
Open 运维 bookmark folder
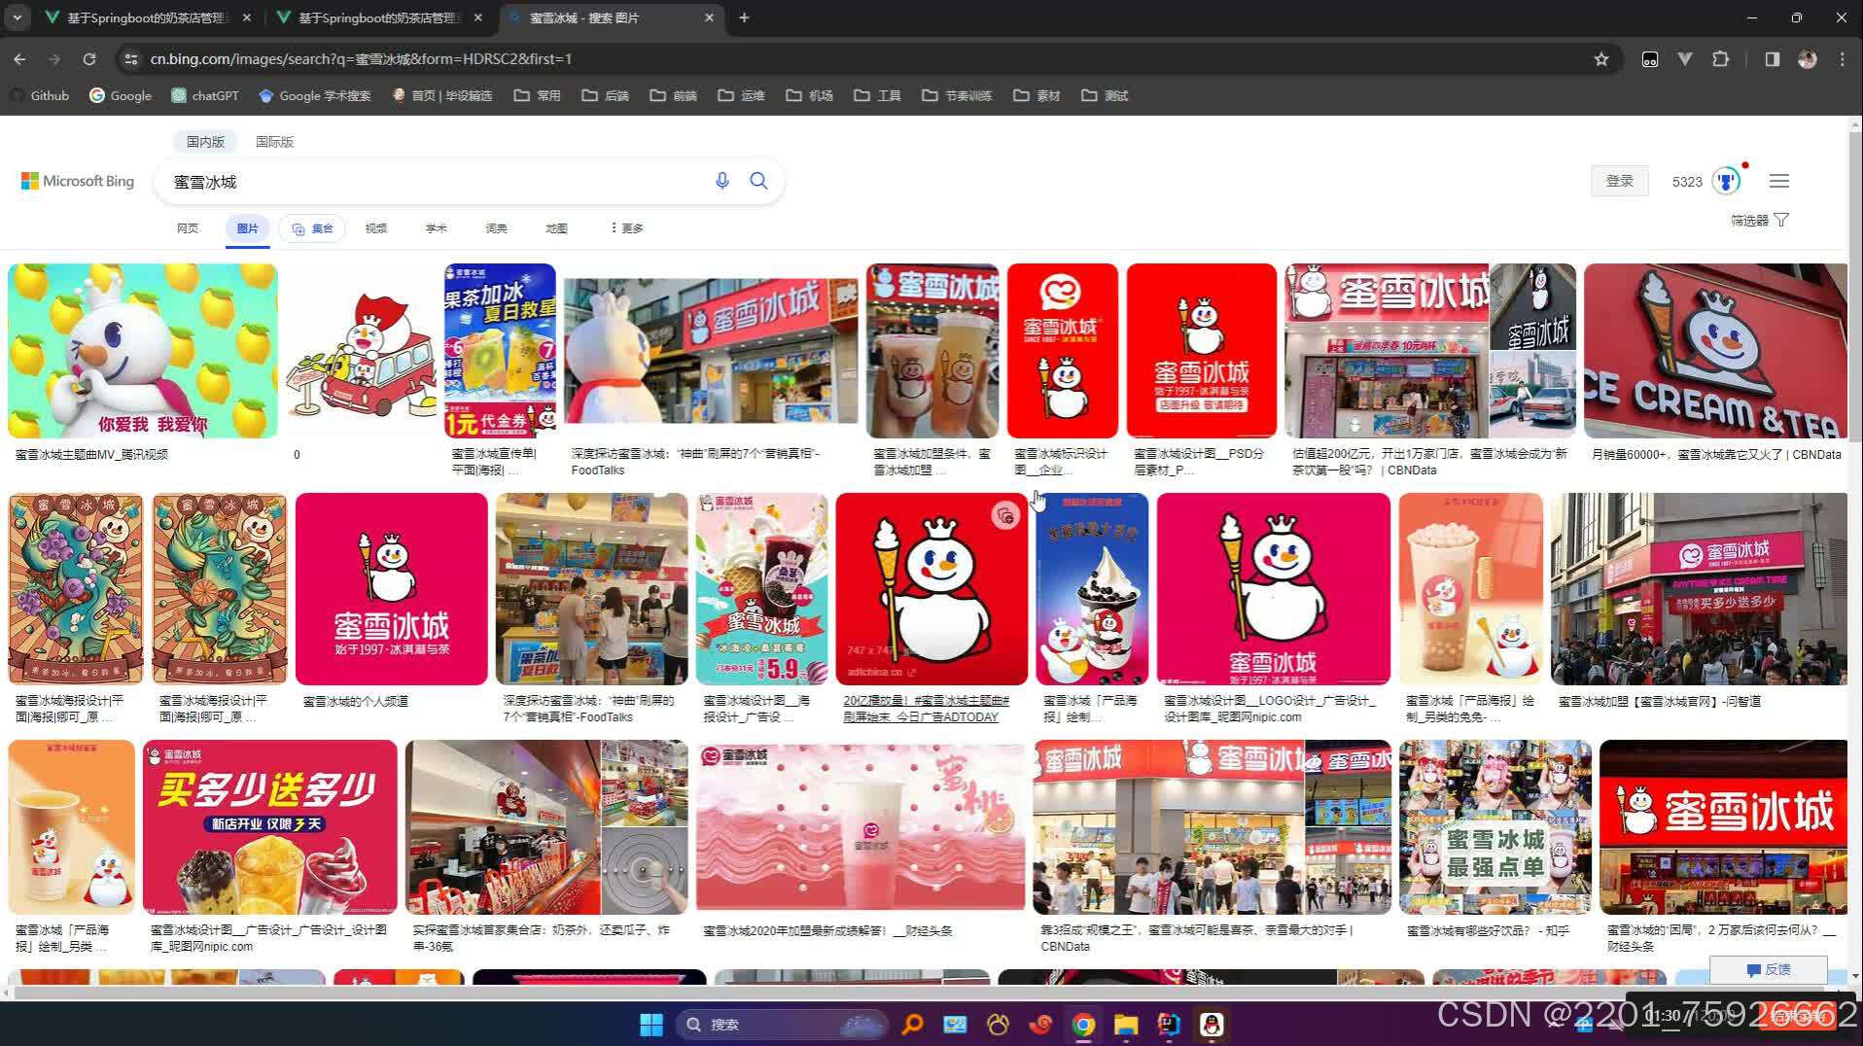click(741, 95)
